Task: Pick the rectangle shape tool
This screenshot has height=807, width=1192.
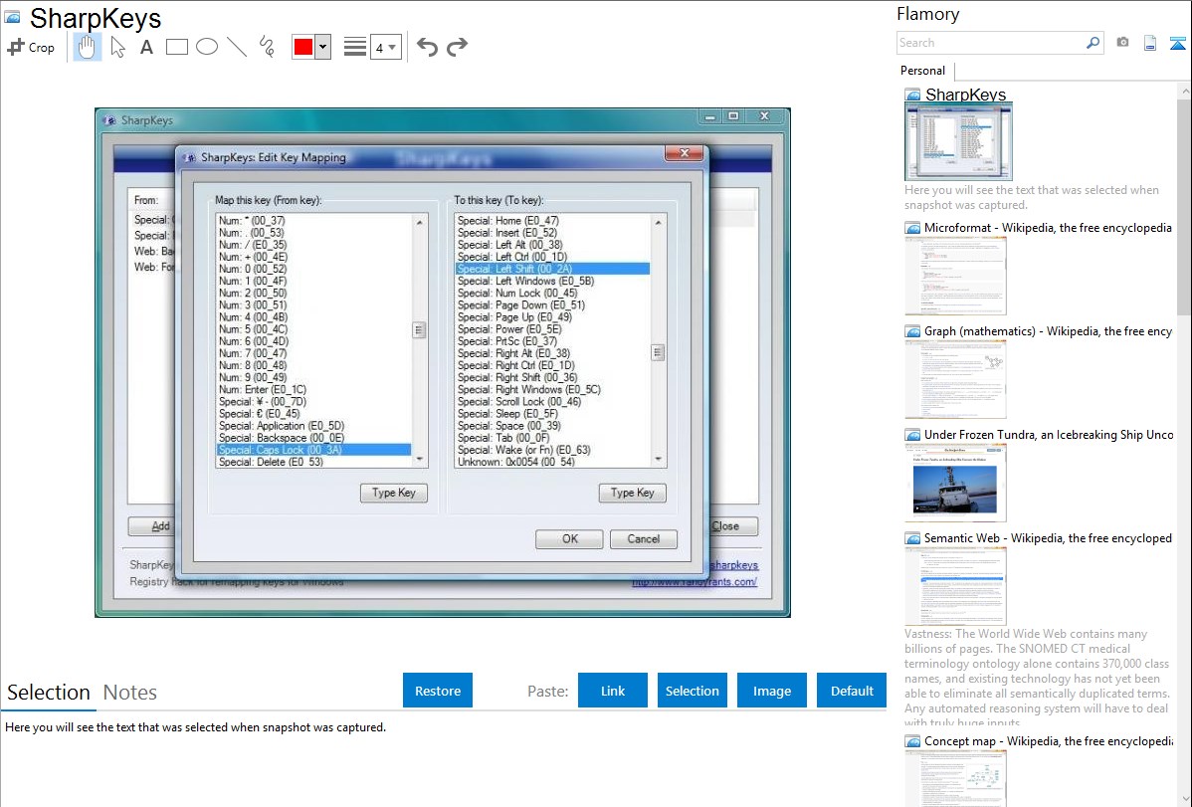Action: [x=176, y=47]
